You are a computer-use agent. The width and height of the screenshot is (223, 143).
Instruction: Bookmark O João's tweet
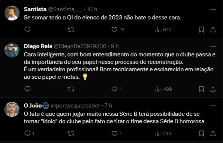pyautogui.click(x=201, y=133)
